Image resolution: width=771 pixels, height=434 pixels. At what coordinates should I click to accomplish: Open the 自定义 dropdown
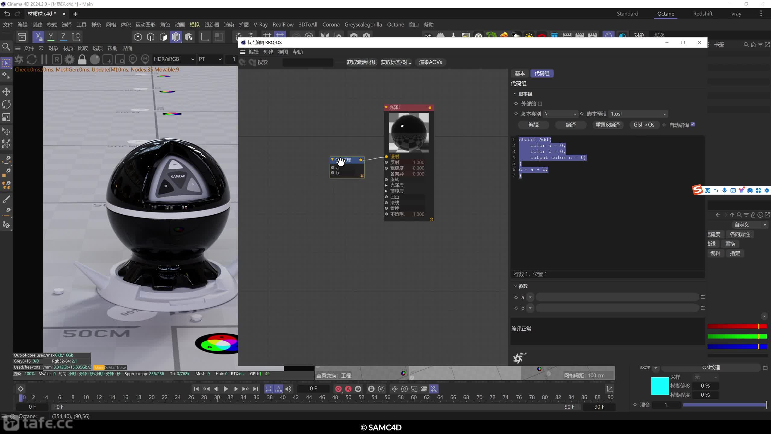(750, 225)
